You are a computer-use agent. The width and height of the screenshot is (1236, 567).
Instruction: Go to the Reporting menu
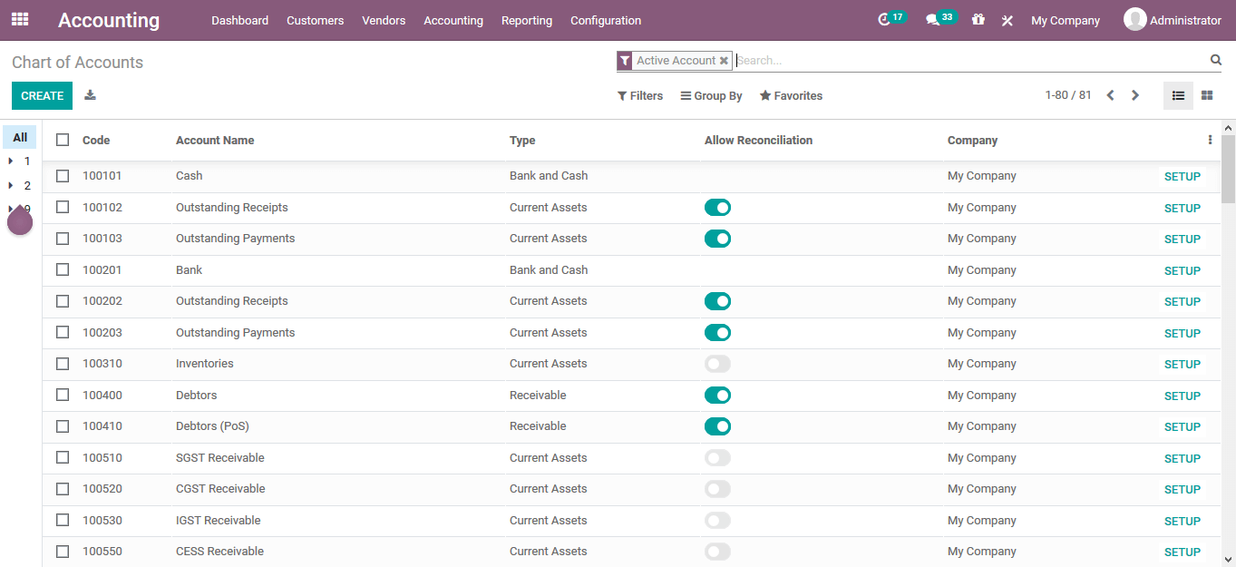coord(526,19)
